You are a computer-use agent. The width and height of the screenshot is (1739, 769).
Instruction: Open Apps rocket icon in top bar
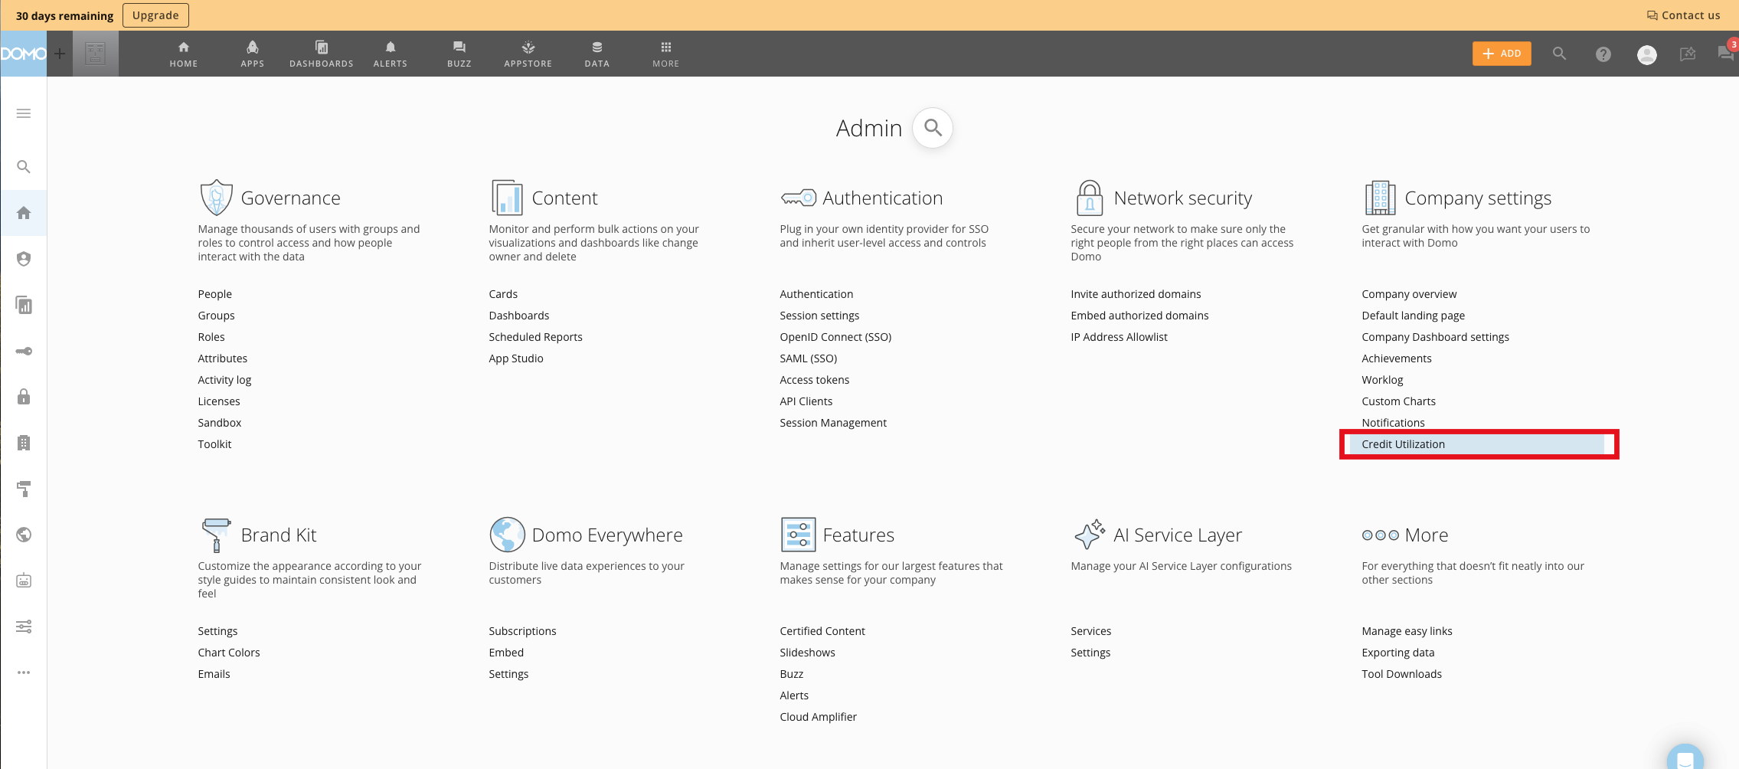tap(253, 54)
